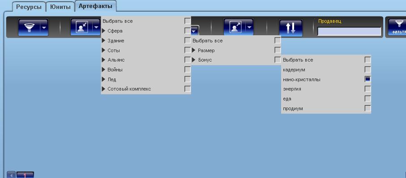Click the outgoing-arrow person icon button

[x=235, y=27]
